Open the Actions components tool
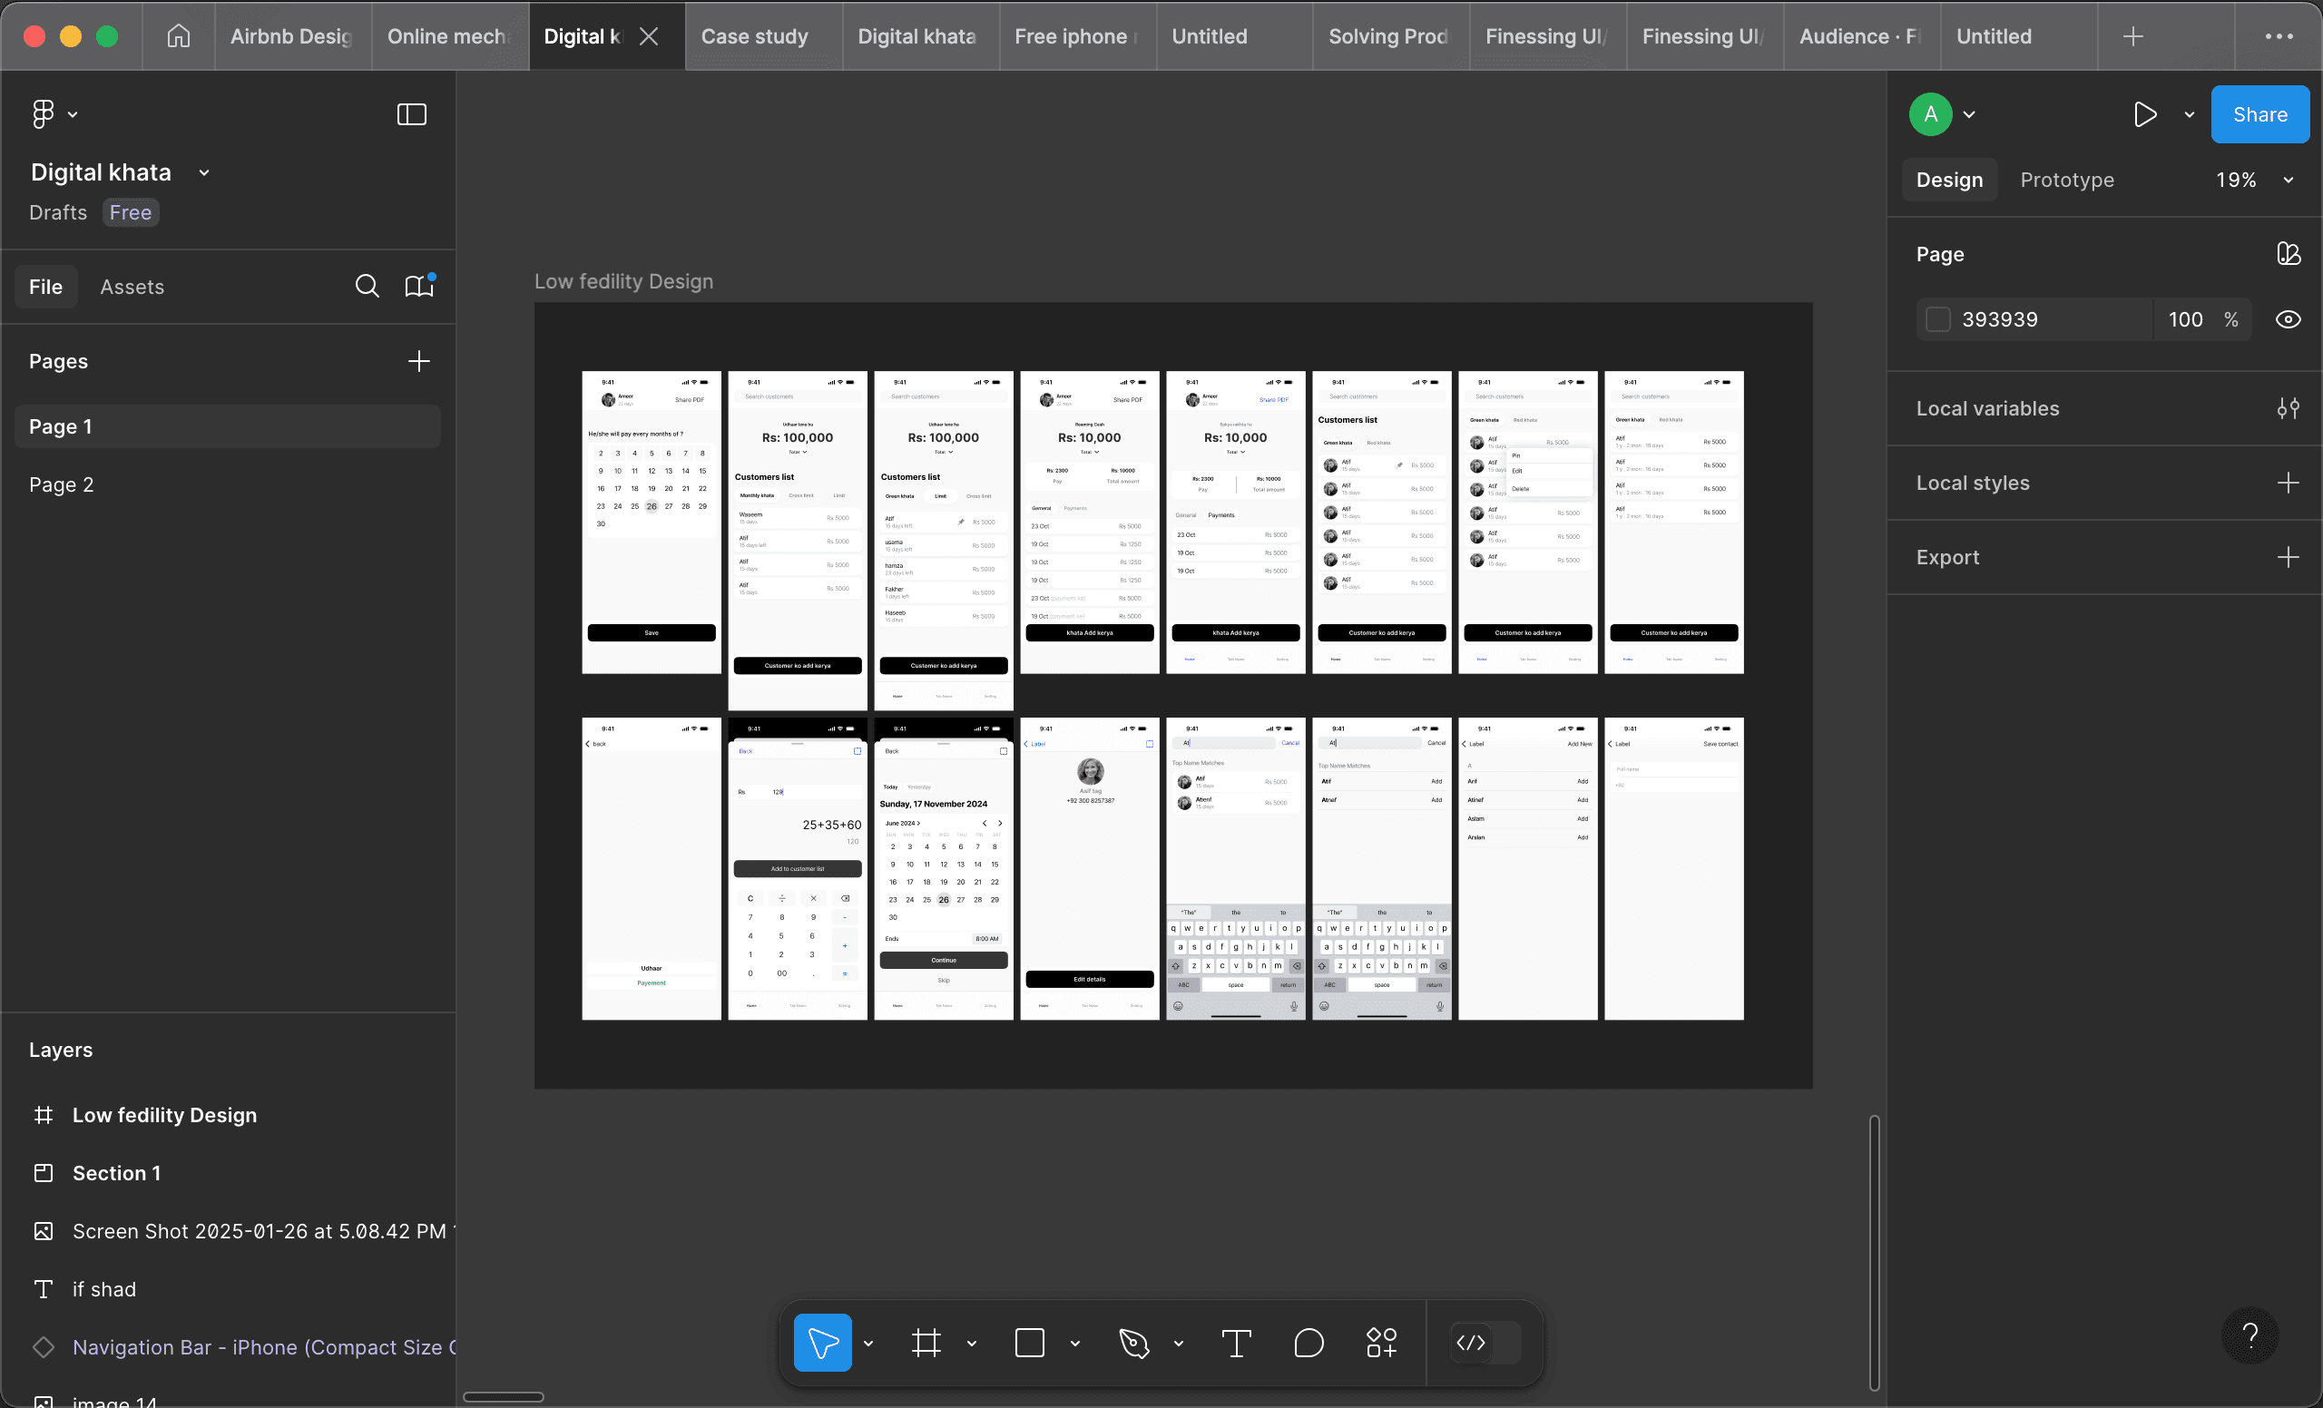Image resolution: width=2323 pixels, height=1408 pixels. click(x=1381, y=1342)
